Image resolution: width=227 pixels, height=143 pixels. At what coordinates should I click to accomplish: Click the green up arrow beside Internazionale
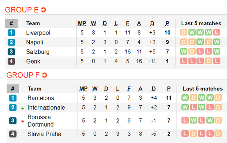click(x=23, y=108)
